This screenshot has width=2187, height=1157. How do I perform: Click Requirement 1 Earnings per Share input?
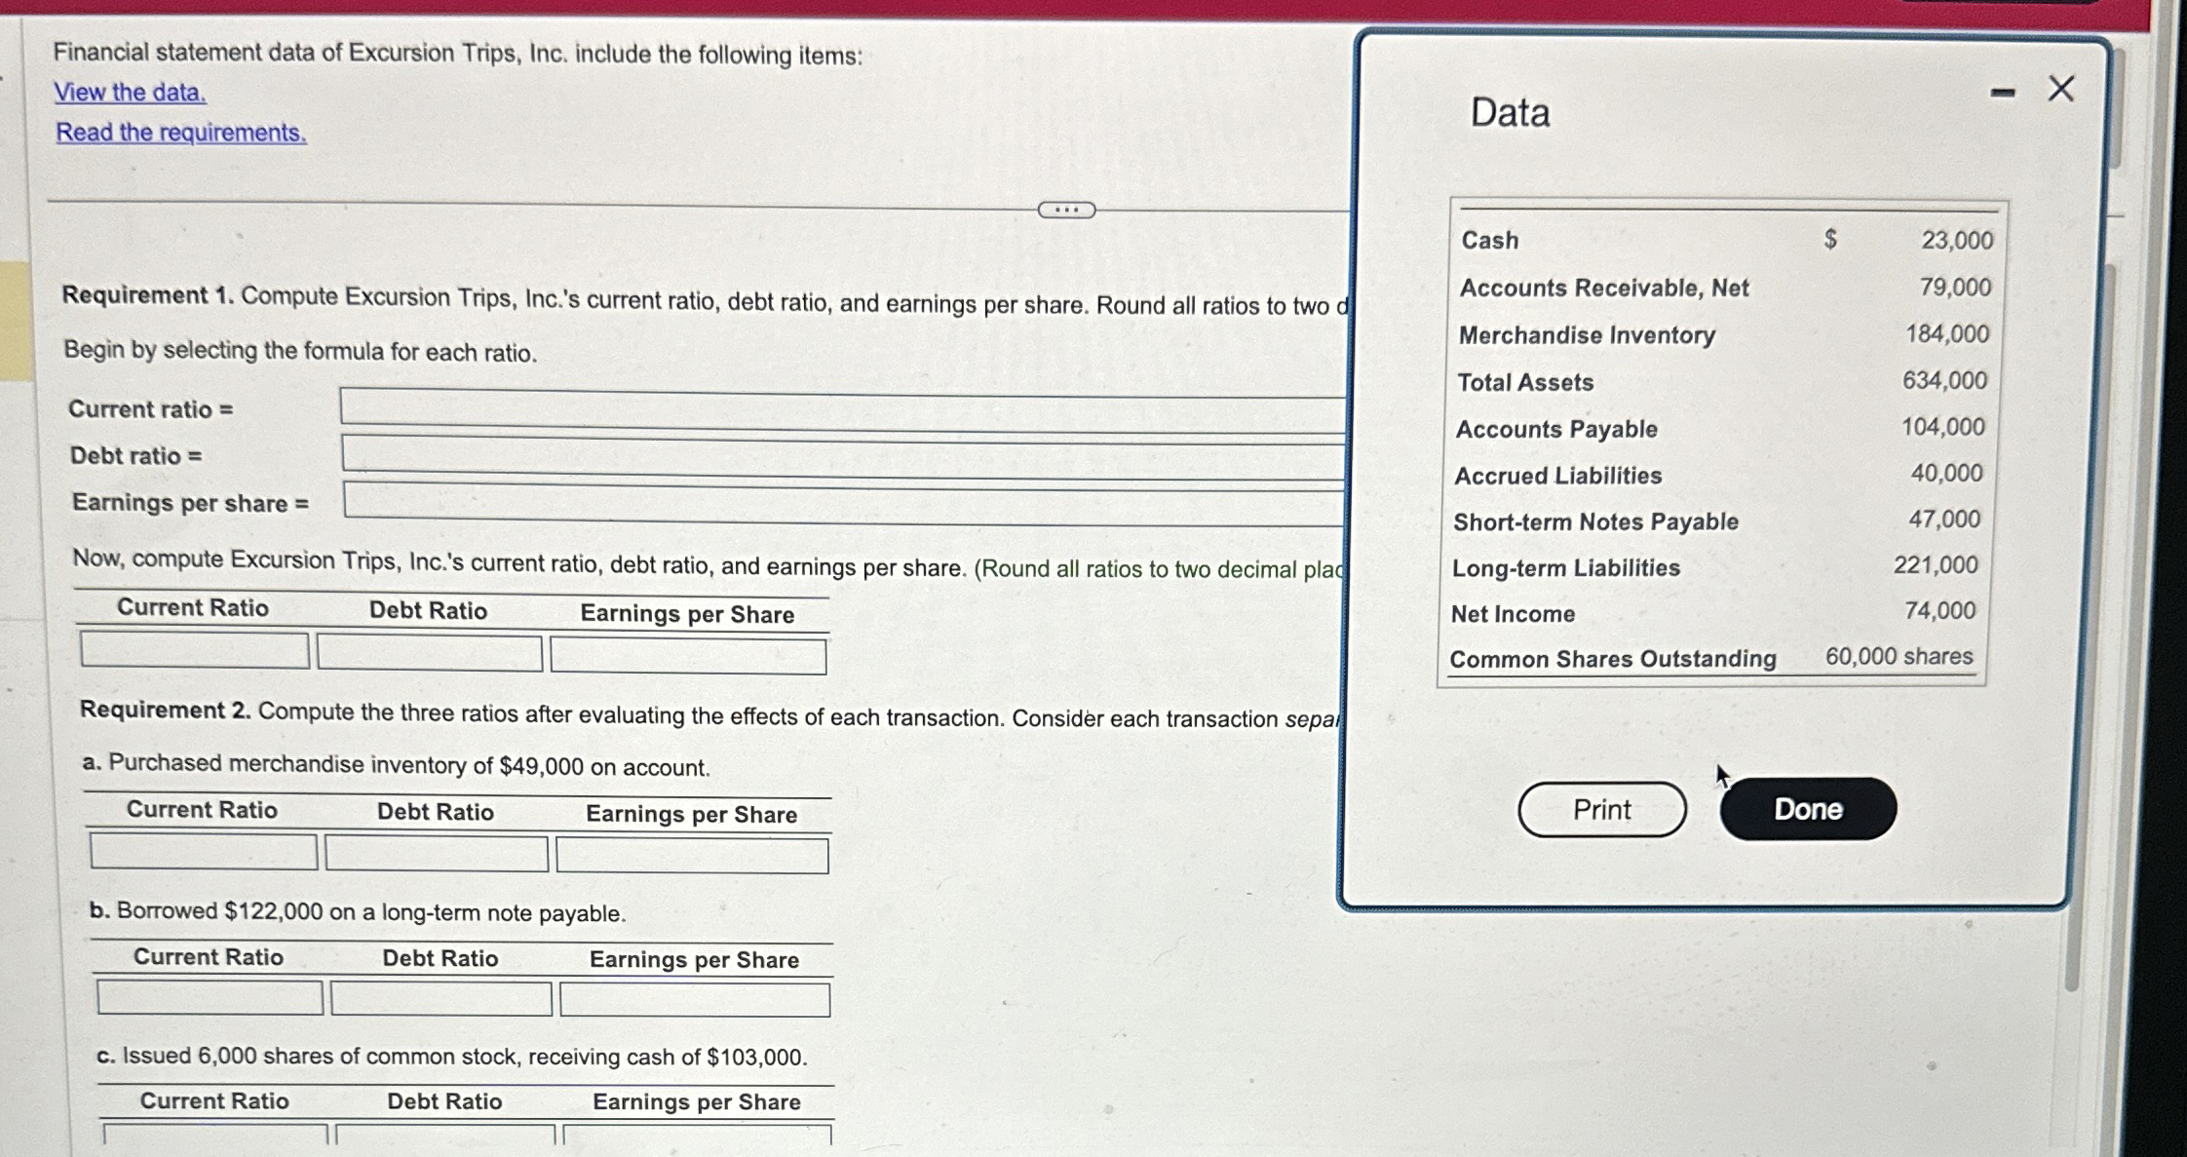pos(688,655)
